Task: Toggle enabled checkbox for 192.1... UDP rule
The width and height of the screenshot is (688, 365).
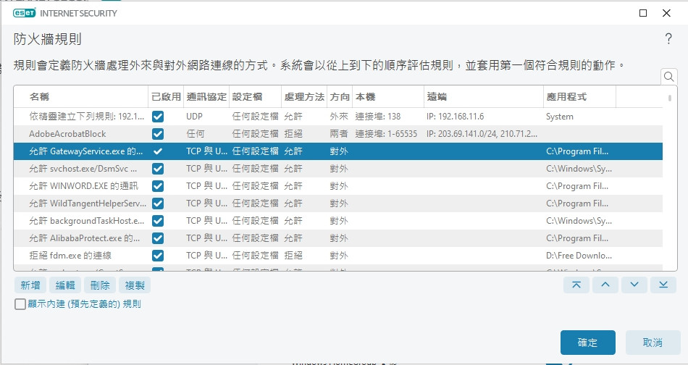Action: [158, 117]
